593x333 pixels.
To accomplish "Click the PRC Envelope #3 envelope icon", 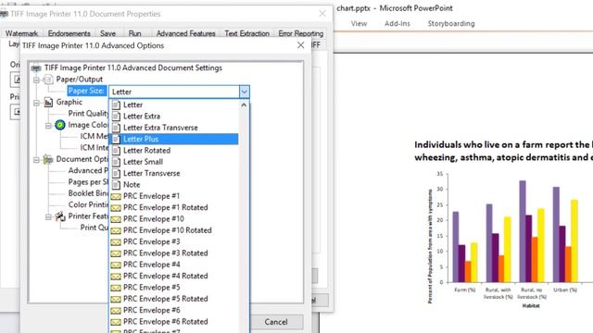I will [116, 242].
